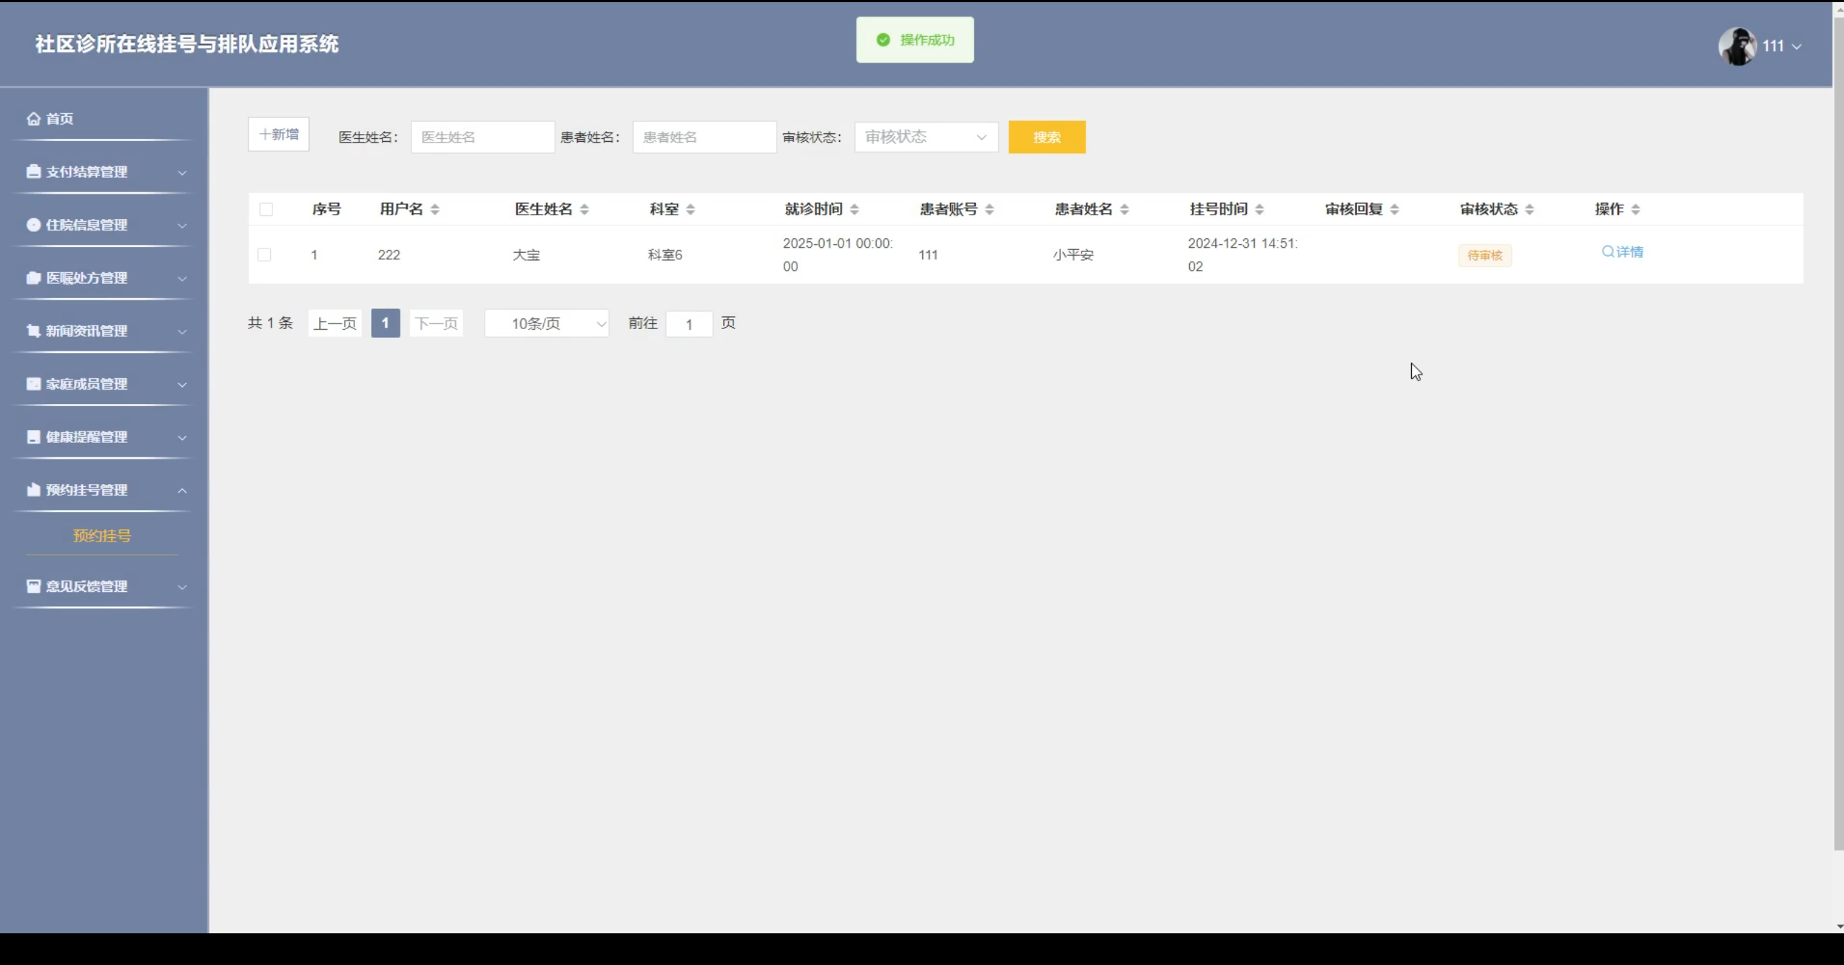Expand the user 111 account dropdown arrow

coord(1796,47)
